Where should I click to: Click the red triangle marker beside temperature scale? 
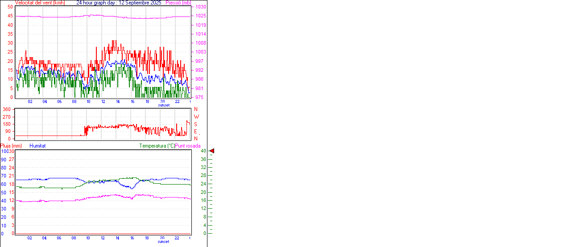point(212,151)
